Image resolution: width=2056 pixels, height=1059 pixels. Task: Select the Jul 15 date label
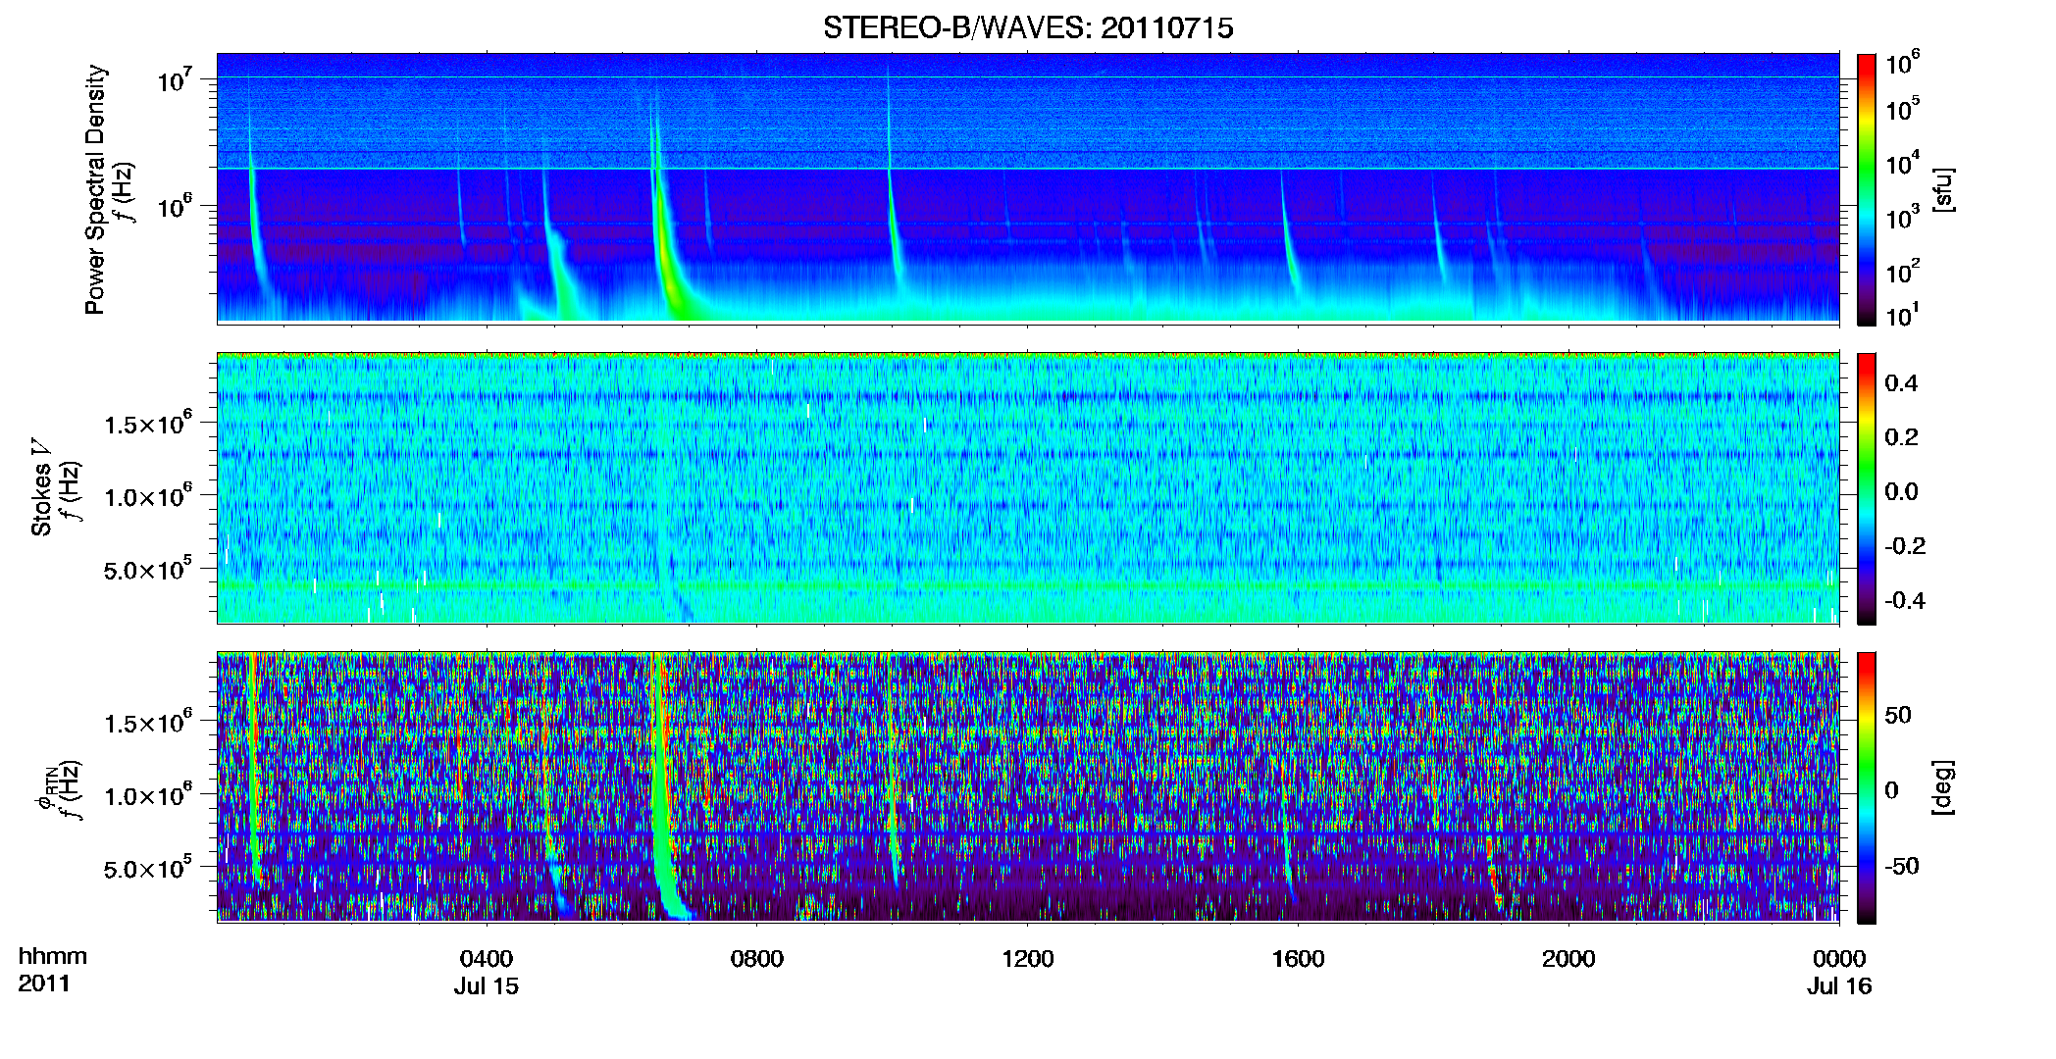coord(487,985)
